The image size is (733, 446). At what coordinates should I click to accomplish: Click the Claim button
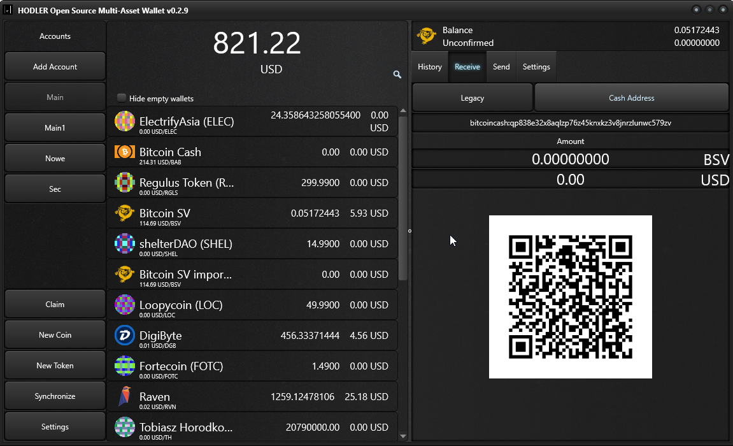tap(55, 305)
